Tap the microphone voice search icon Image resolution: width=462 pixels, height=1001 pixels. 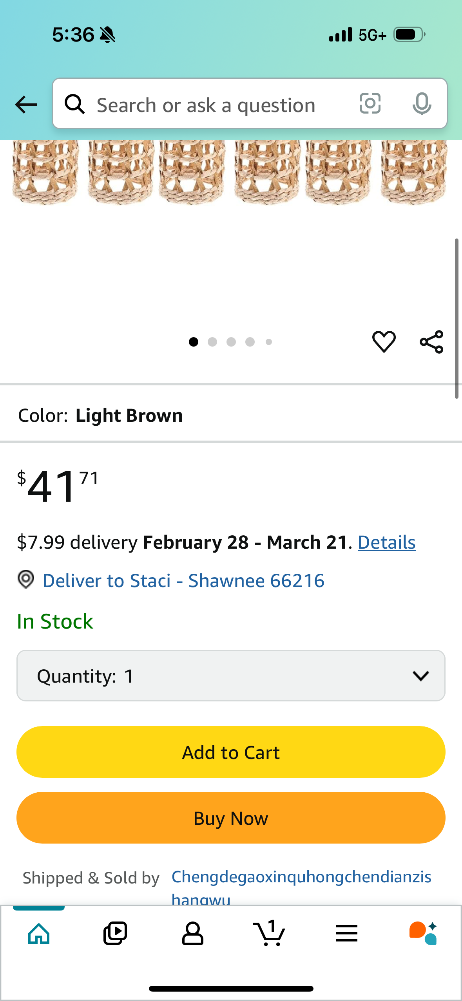coord(422,104)
